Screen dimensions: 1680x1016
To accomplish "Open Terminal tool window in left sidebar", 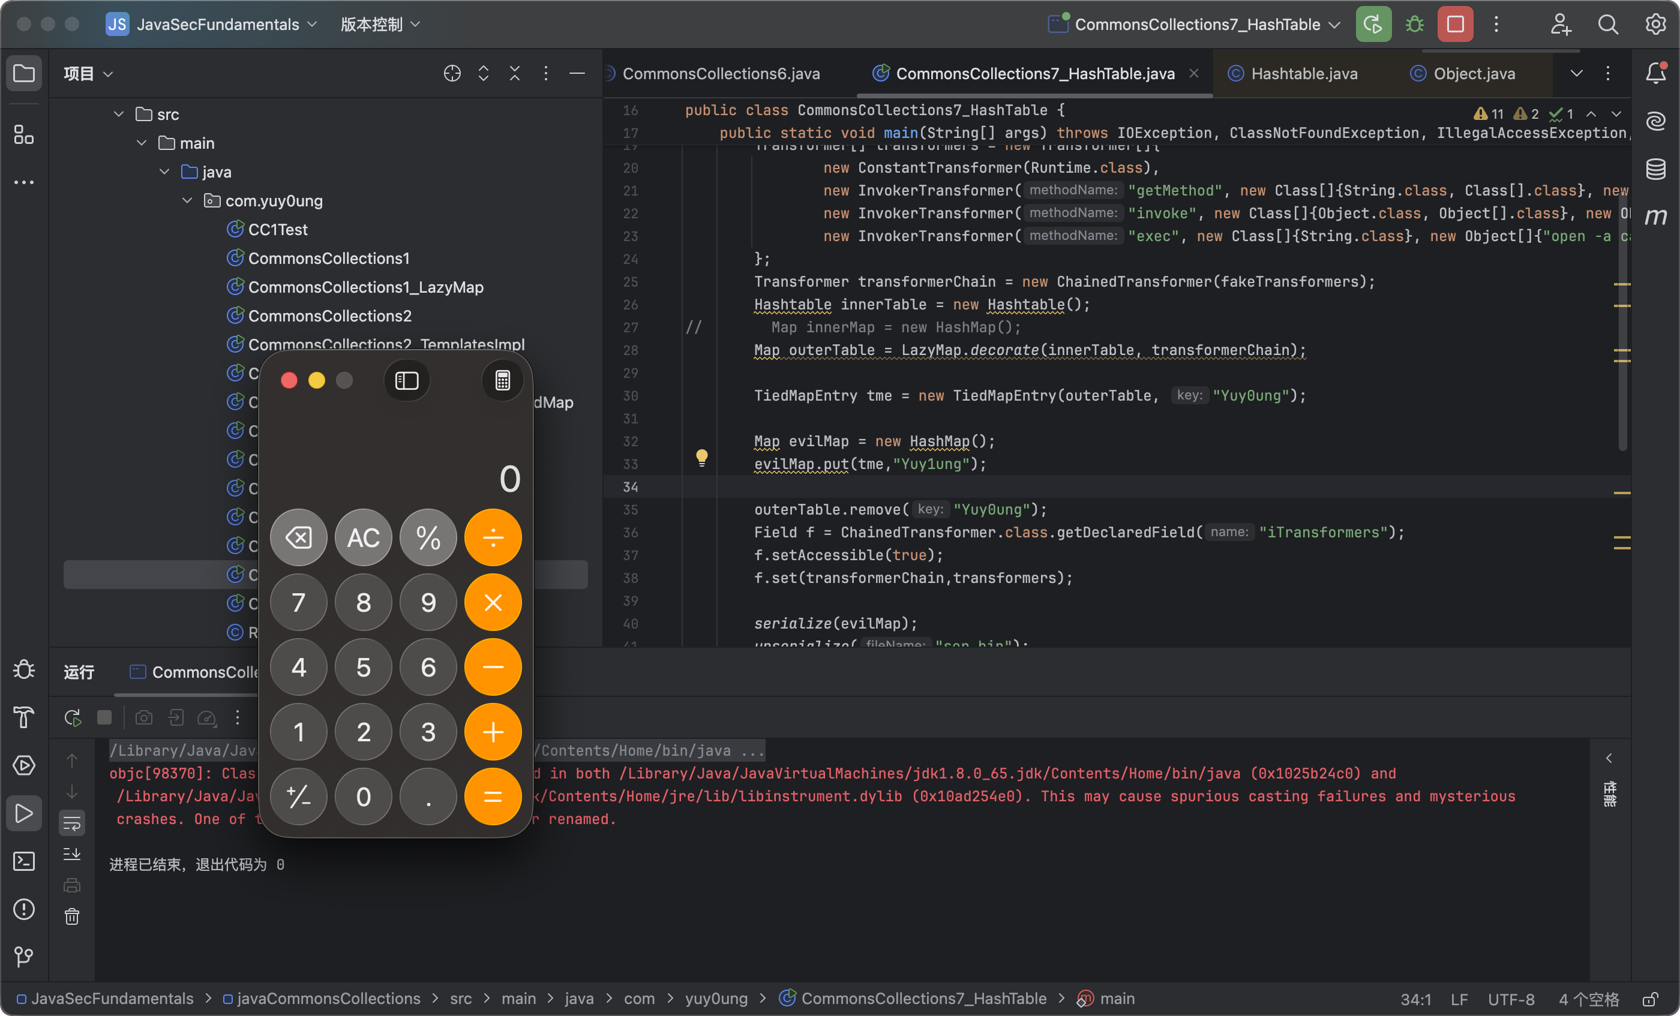I will tap(24, 861).
